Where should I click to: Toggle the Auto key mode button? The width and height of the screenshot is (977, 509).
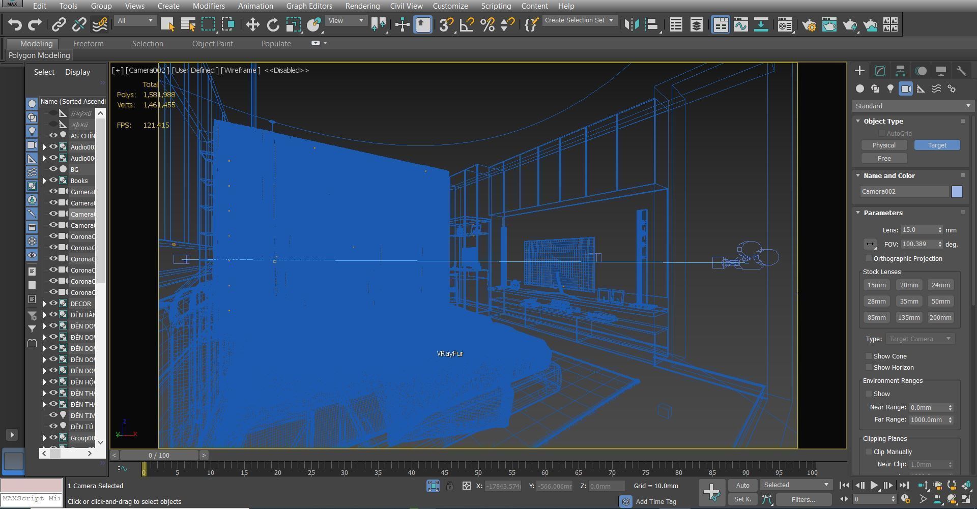(742, 485)
